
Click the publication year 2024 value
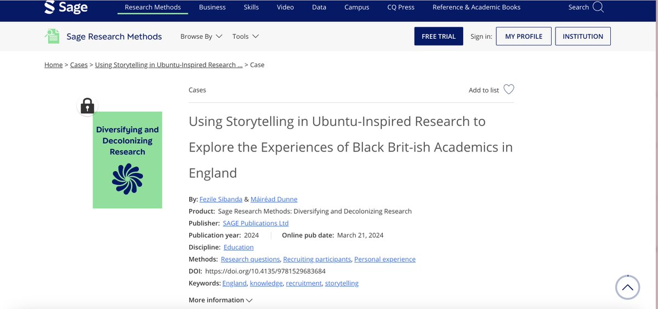(251, 235)
